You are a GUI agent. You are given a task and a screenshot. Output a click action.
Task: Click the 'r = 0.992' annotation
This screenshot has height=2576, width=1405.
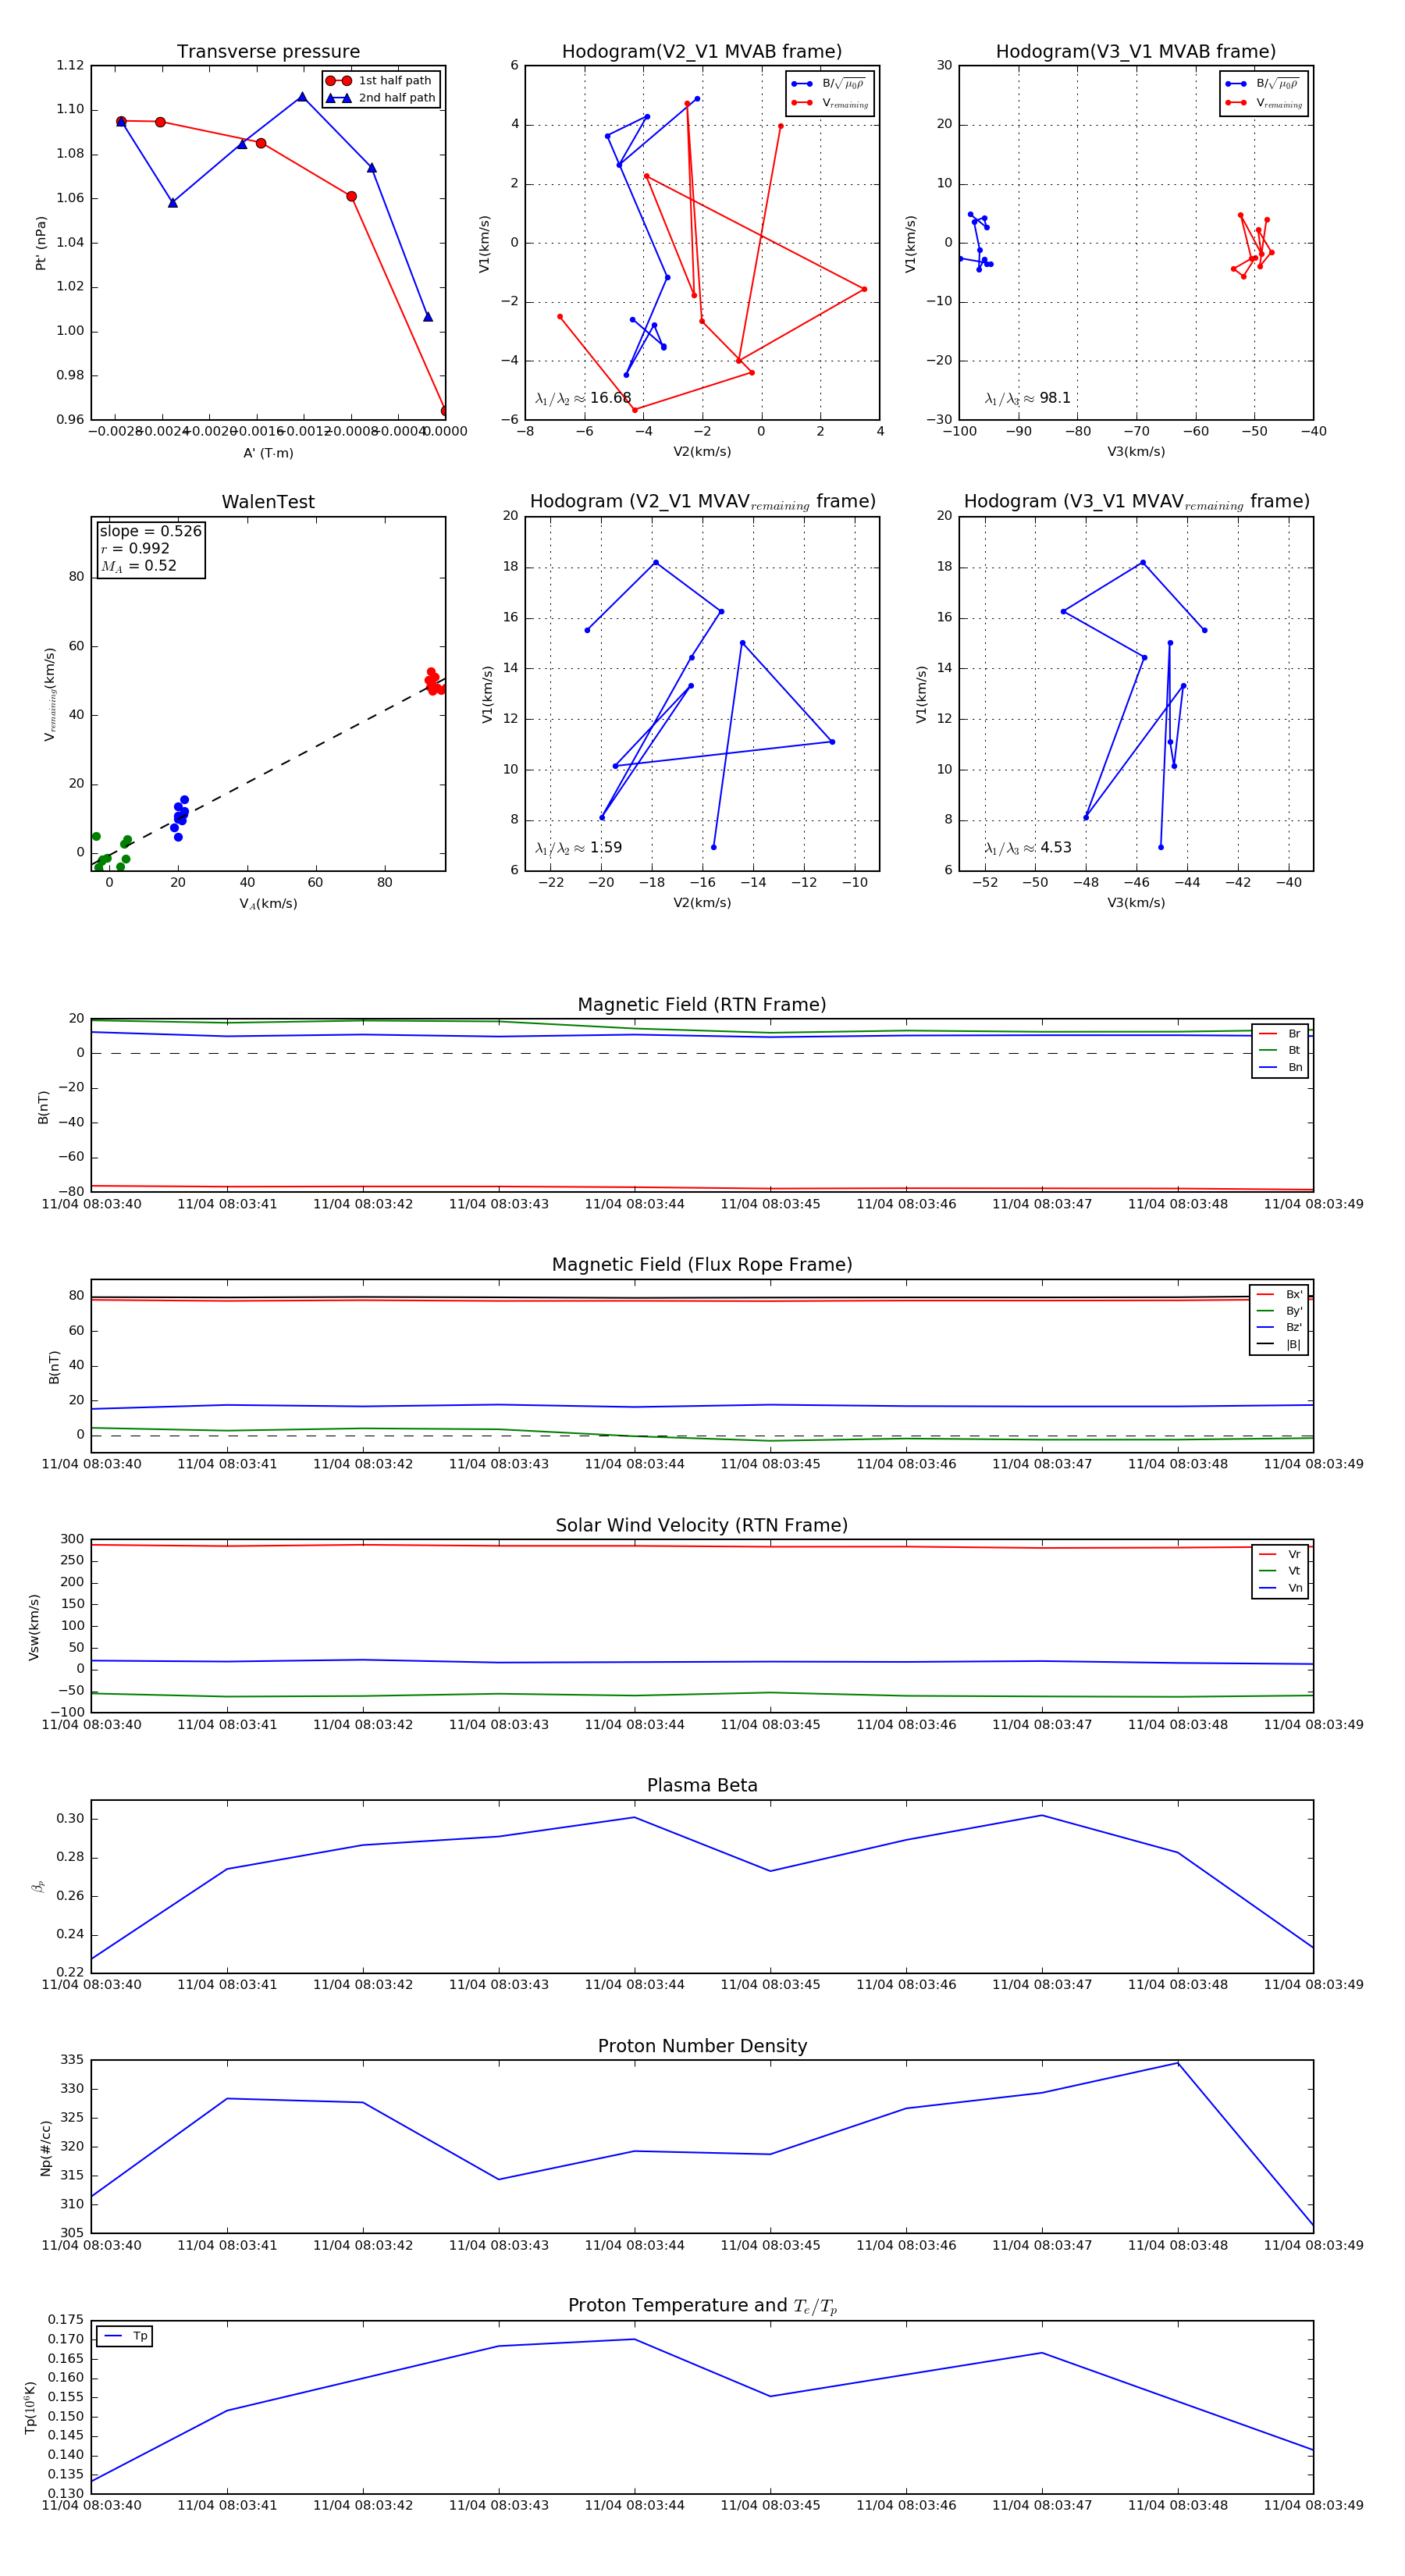pos(135,548)
